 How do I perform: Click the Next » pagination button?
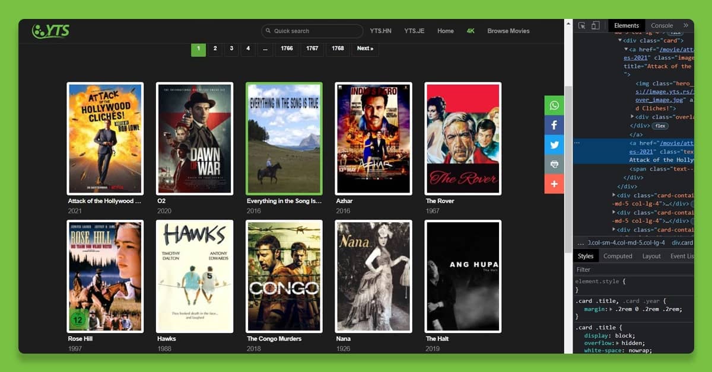(365, 49)
